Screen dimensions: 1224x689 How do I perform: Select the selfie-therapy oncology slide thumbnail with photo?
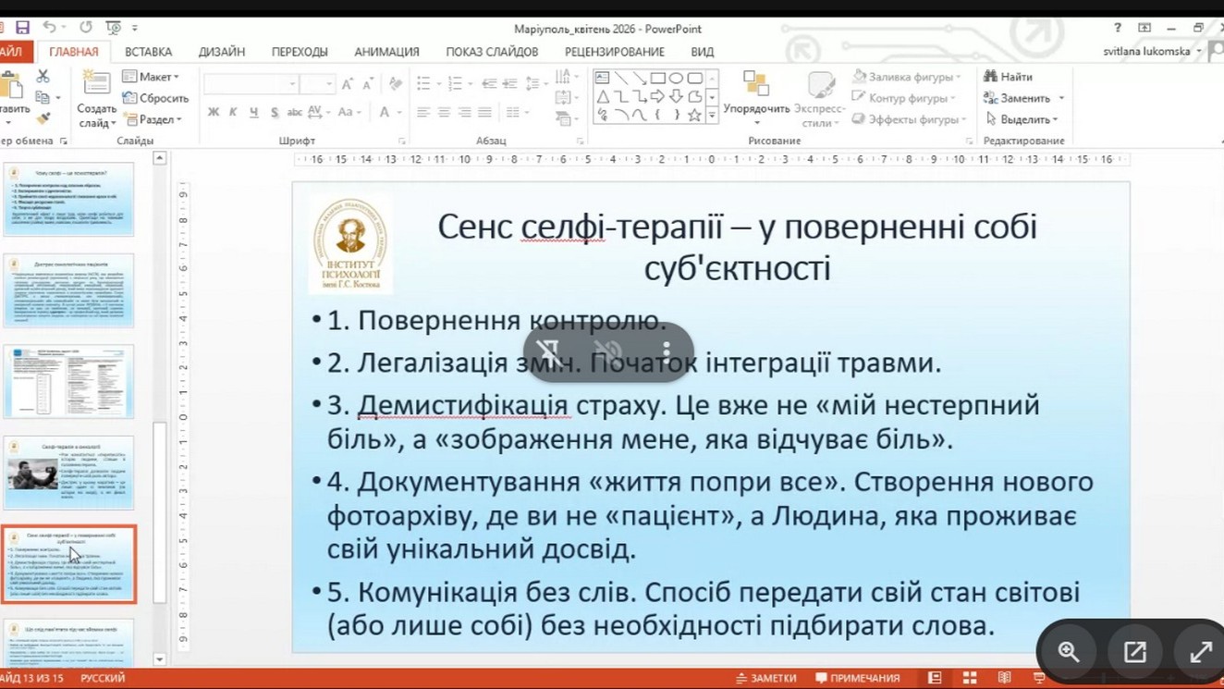69,473
